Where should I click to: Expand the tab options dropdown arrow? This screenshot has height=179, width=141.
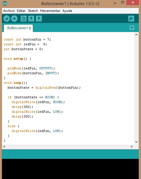pyautogui.click(x=132, y=28)
